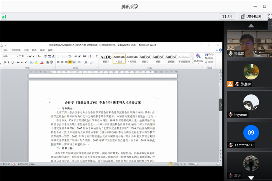Apply italic formatting to text
This screenshot has height=181, width=272.
8,62
